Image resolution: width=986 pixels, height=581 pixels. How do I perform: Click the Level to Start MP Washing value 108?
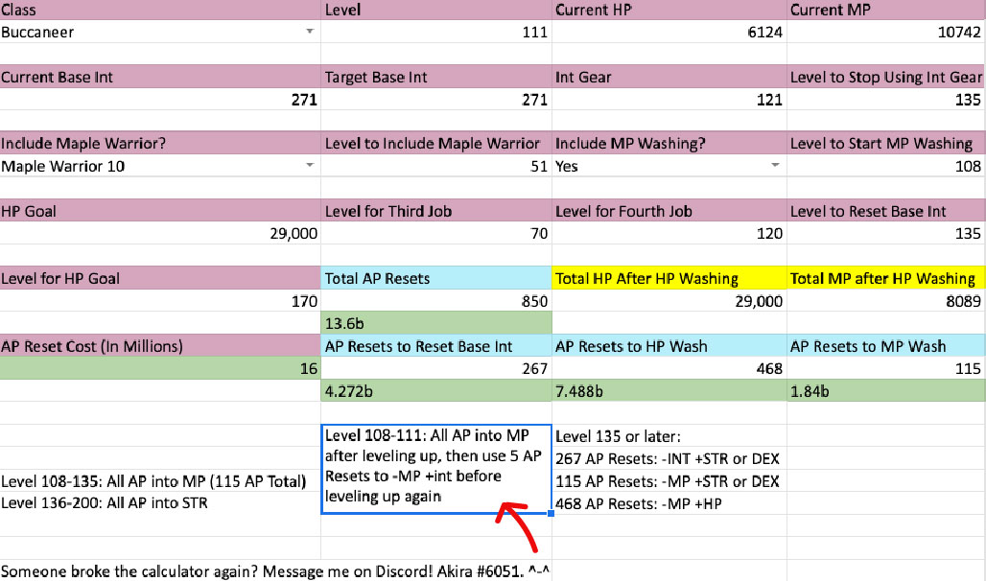point(886,166)
